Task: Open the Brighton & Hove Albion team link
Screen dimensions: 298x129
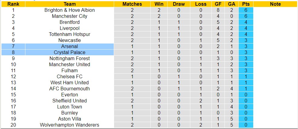Action: pos(70,10)
